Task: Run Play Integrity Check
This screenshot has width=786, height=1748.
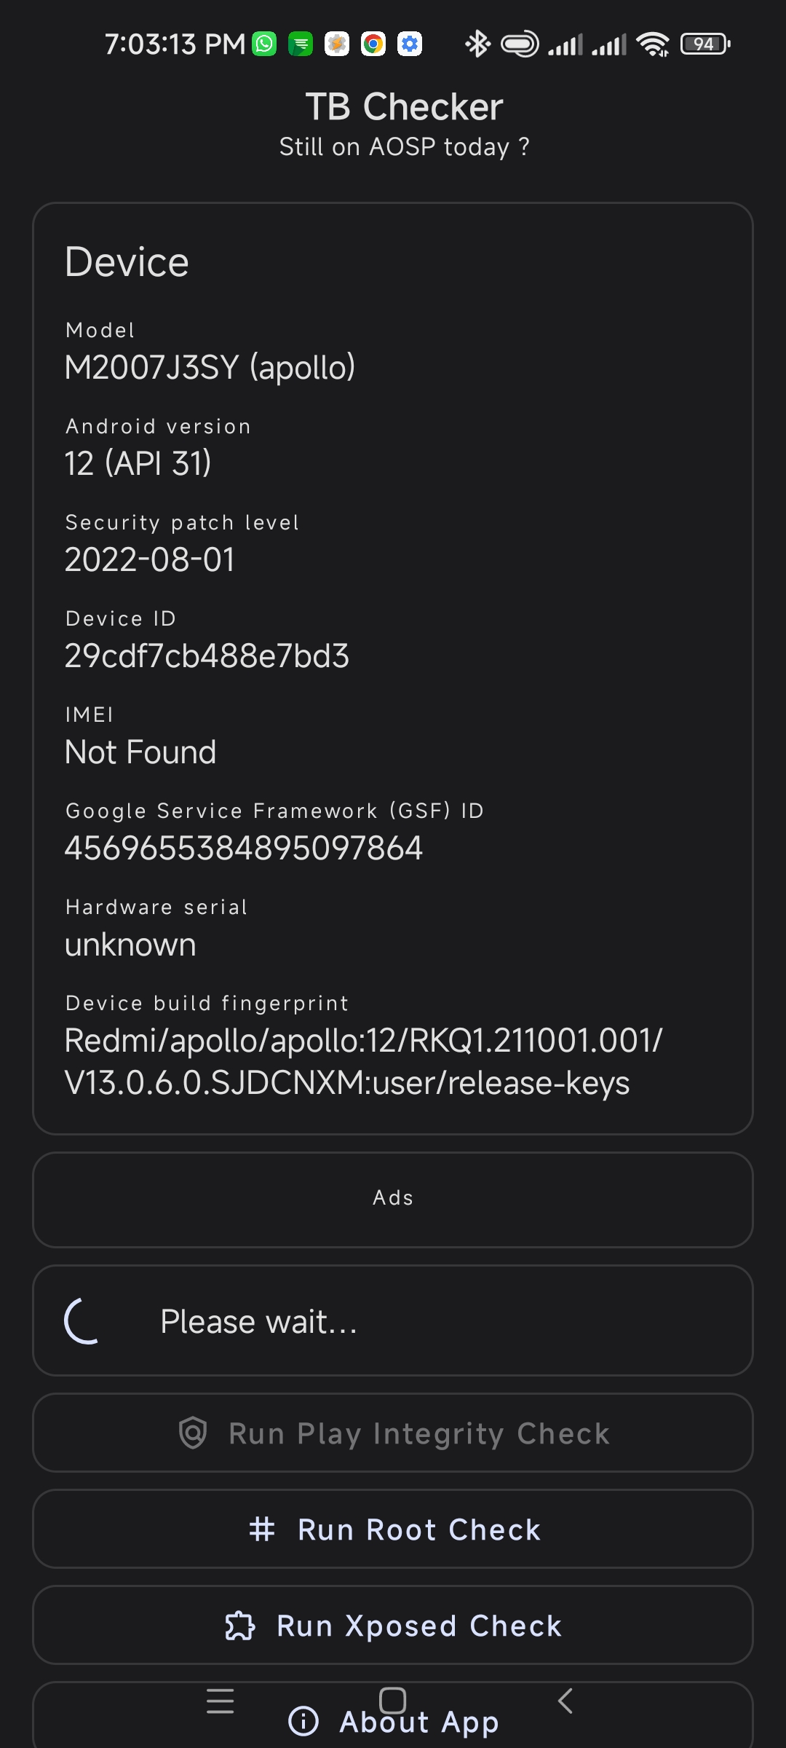Action: tap(419, 1433)
